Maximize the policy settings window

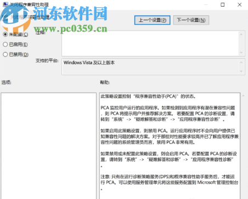[x=223, y=4]
